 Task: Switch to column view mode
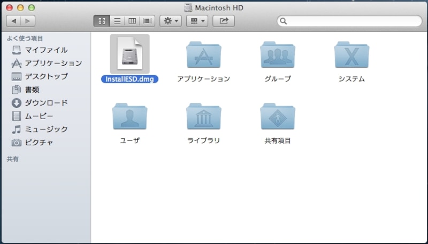(132, 21)
